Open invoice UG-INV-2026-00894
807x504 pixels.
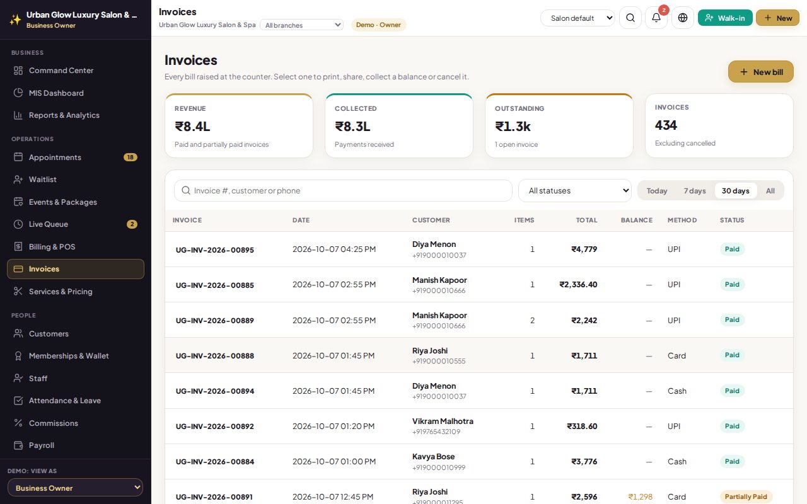pyautogui.click(x=215, y=391)
